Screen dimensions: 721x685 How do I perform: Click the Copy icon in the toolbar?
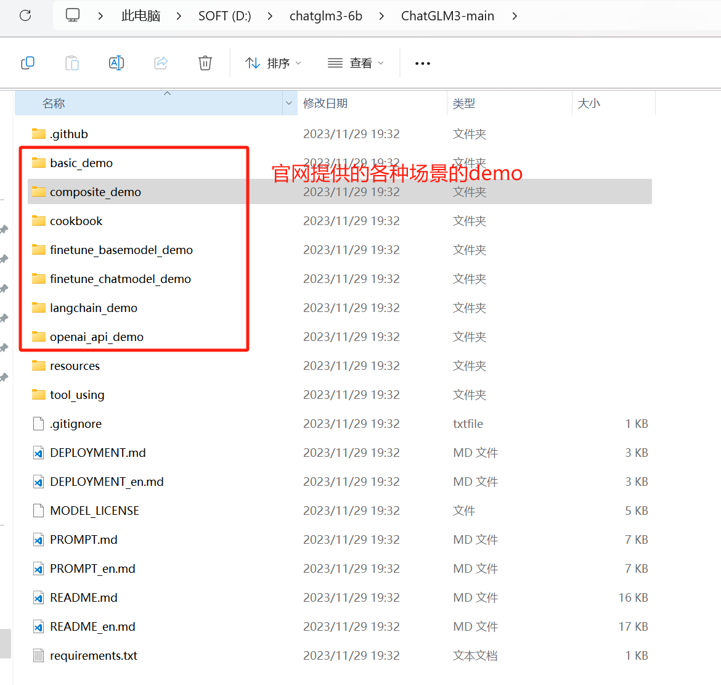[28, 62]
